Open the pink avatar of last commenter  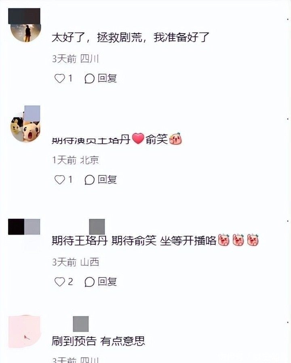[x=25, y=331]
